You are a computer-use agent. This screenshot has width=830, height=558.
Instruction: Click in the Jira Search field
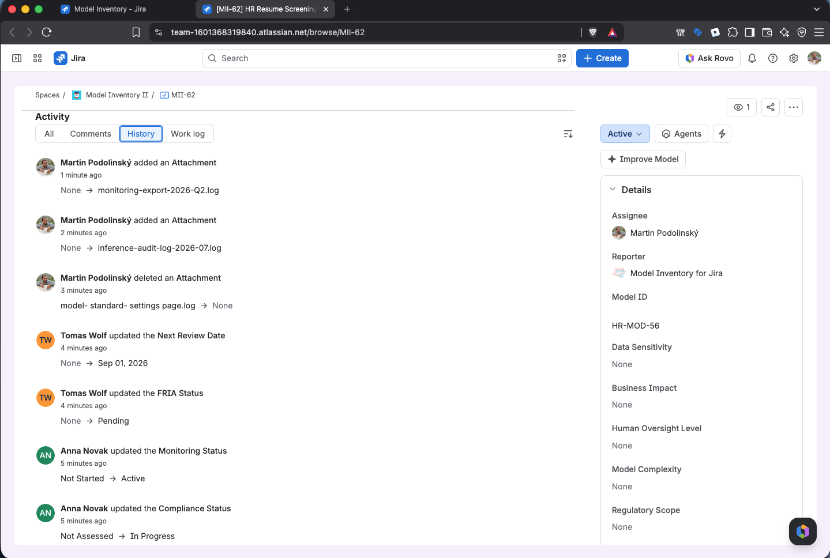387,58
